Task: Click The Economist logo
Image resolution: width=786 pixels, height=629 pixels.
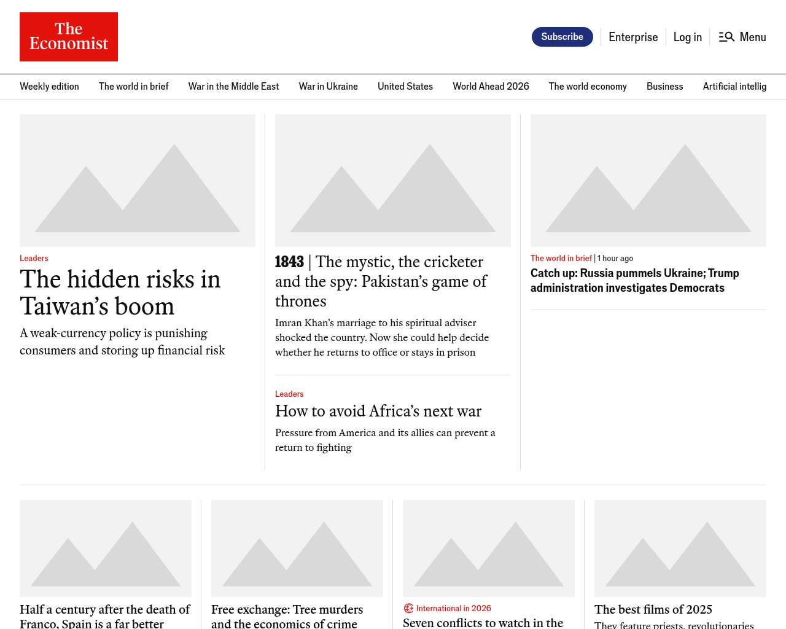Action: point(69,37)
